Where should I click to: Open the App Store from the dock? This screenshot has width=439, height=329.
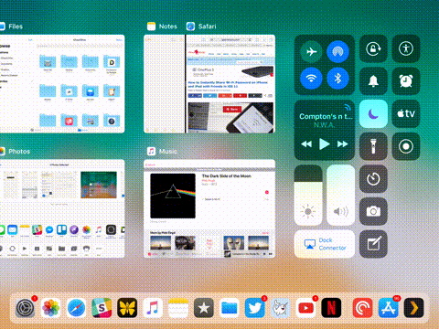(x=388, y=308)
